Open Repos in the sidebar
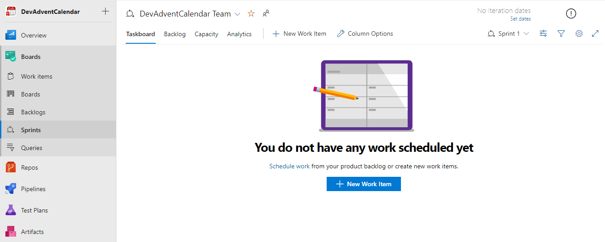 point(29,167)
